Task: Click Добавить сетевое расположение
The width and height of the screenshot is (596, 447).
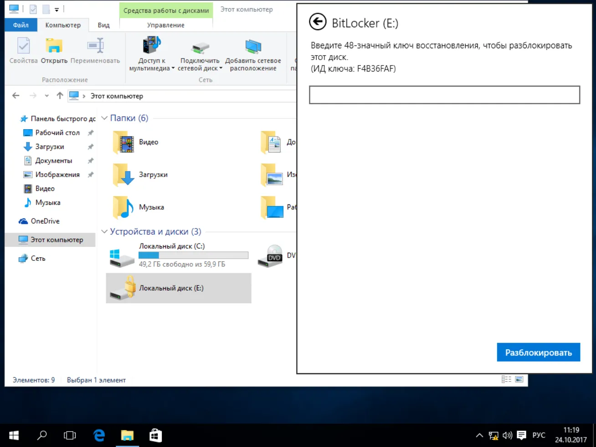Action: point(253,55)
